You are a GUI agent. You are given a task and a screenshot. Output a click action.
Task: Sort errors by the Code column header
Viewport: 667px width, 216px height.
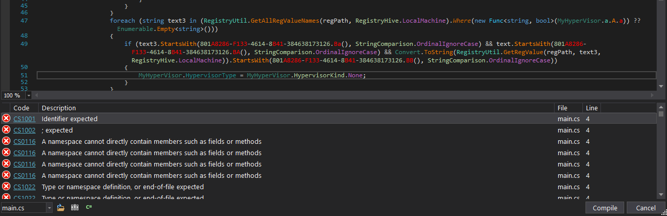pyautogui.click(x=21, y=108)
